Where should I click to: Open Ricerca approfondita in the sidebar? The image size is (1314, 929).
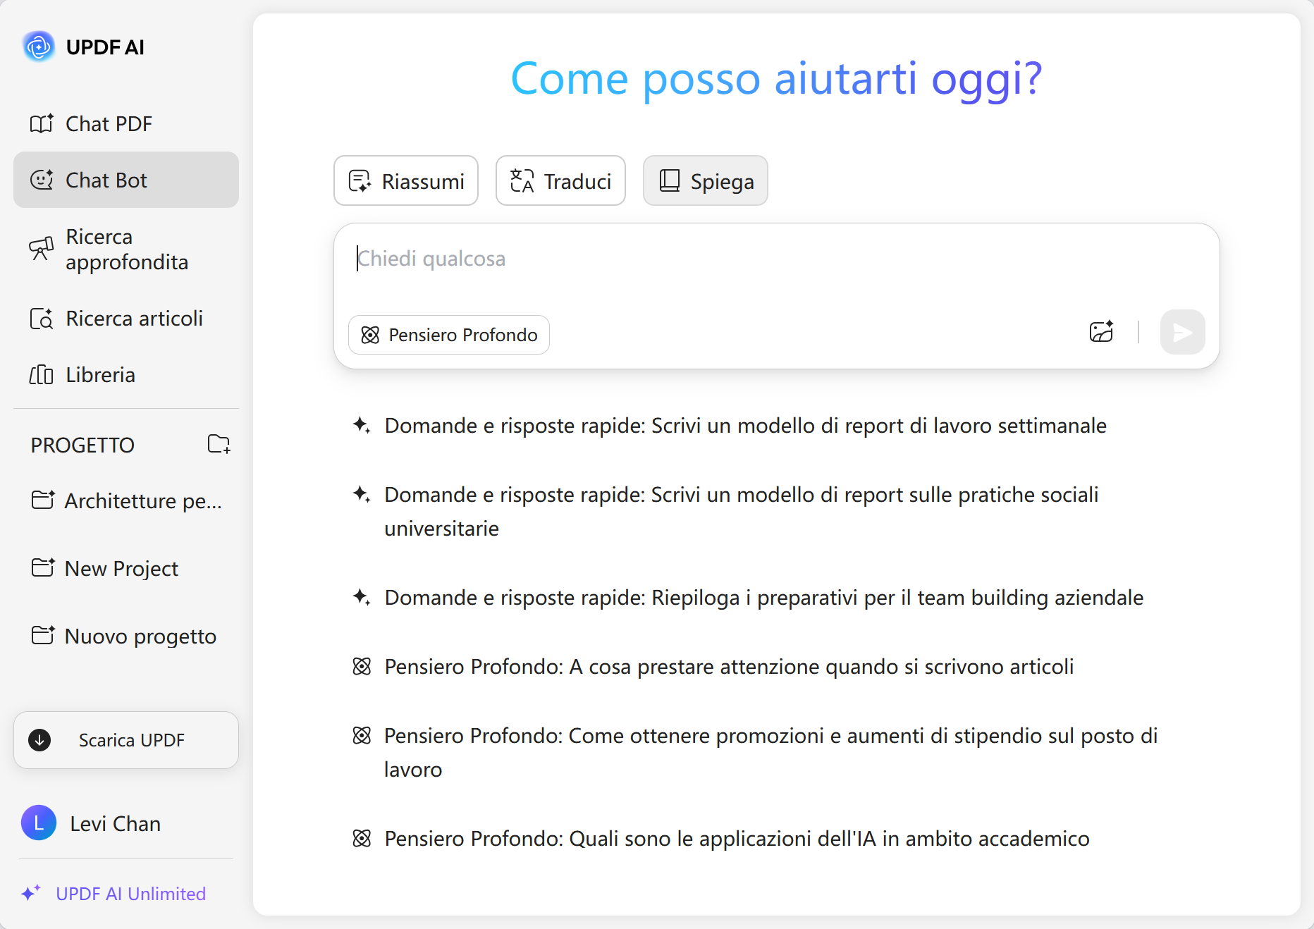(126, 250)
